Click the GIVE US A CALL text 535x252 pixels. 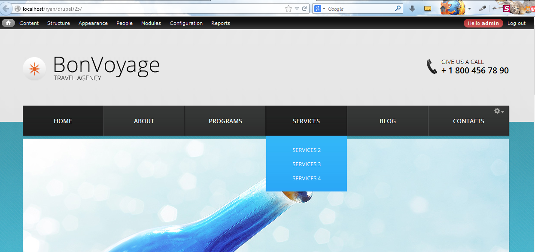(x=462, y=62)
